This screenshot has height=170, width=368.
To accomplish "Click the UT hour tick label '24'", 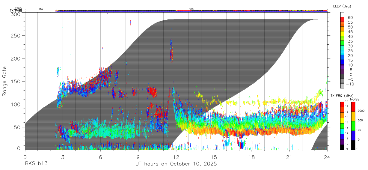I will click(327, 157).
